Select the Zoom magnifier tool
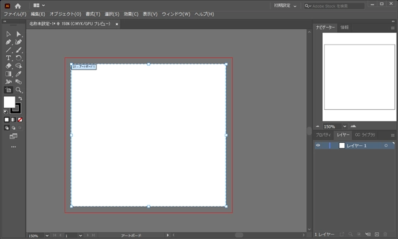The width and height of the screenshot is (398, 239). [x=19, y=90]
